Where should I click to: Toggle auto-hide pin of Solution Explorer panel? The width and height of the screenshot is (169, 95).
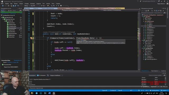point(164,8)
